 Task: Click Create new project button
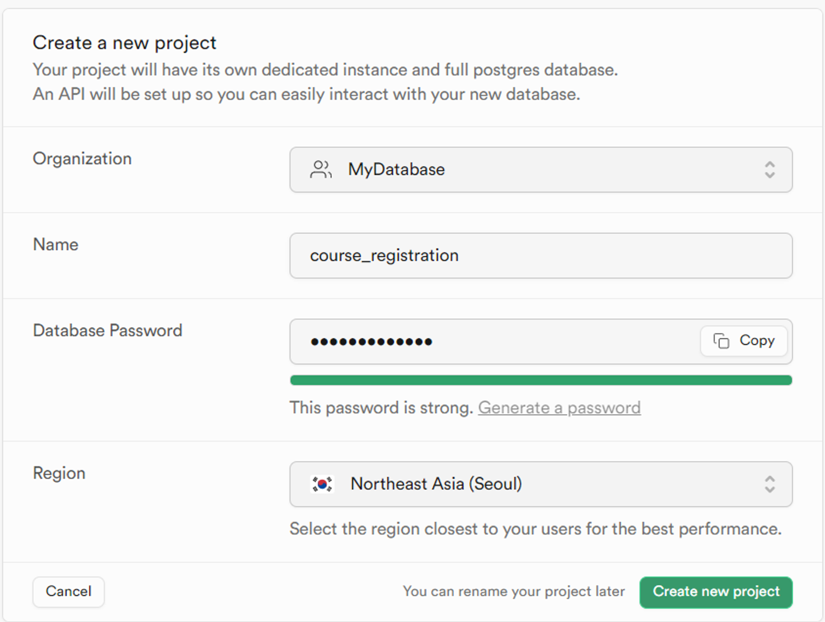[716, 592]
